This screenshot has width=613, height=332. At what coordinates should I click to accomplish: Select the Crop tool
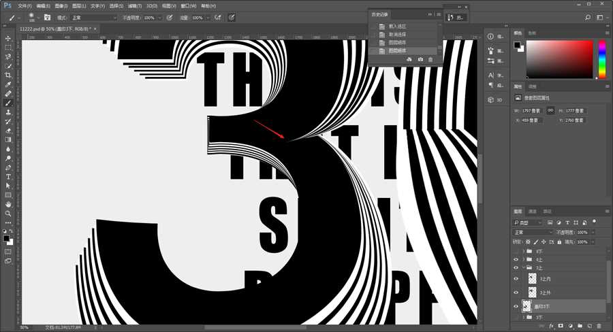pyautogui.click(x=8, y=75)
